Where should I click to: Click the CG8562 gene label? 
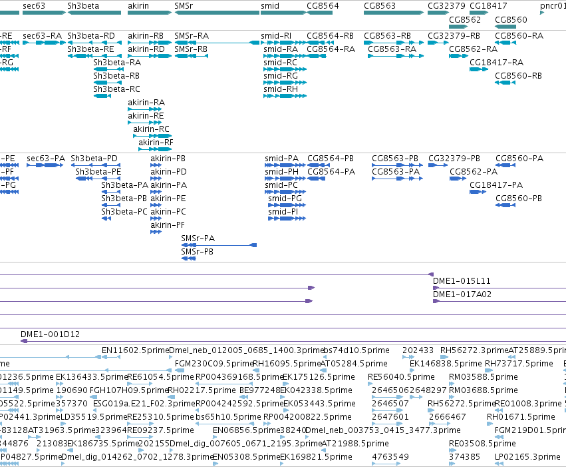465,19
